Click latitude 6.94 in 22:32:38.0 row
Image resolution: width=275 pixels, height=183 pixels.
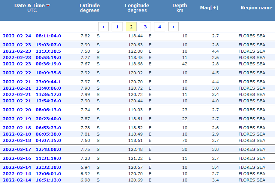pyautogui.click(x=85, y=167)
